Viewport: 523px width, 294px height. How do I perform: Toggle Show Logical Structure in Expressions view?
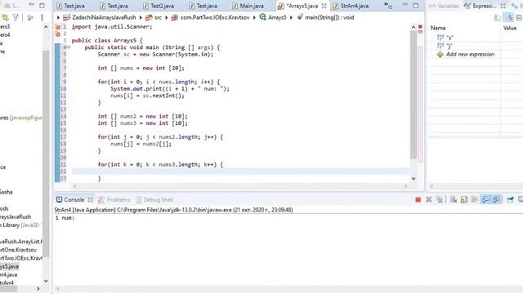pyautogui.click(x=508, y=18)
